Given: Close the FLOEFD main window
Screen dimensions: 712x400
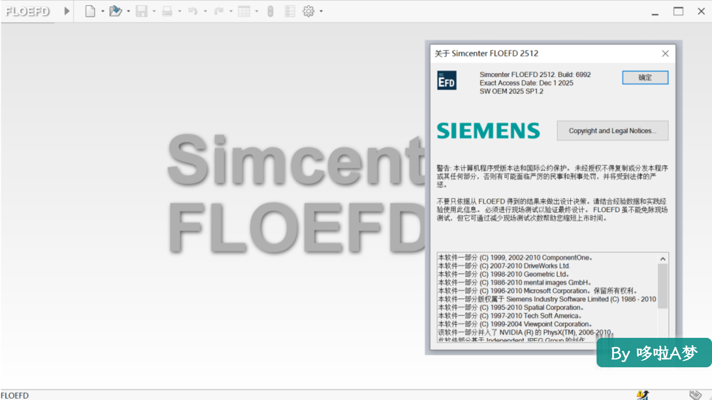Looking at the screenshot, I should click(701, 11).
